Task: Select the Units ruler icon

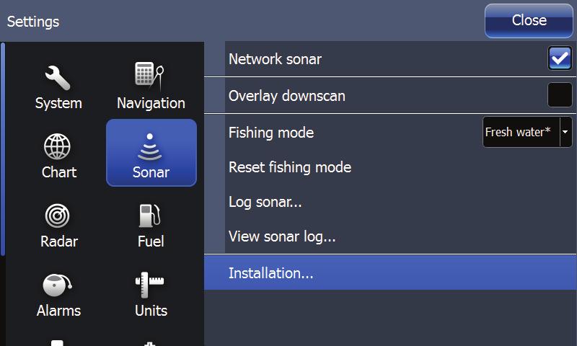Action: point(149,285)
